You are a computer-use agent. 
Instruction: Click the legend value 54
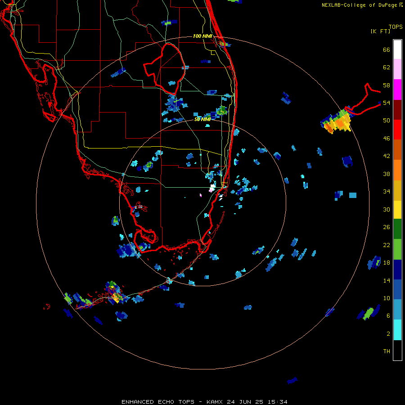387,103
